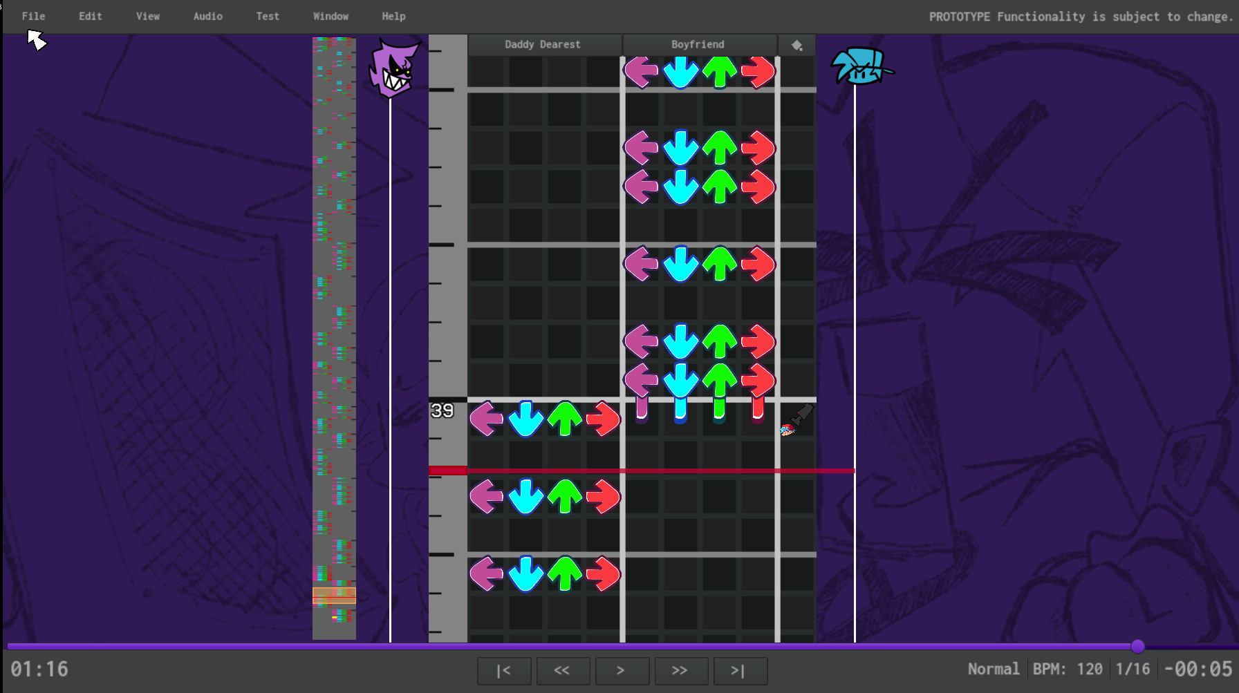The image size is (1239, 693).
Task: Select the up arrow in Boyfriend's topmost row
Action: pos(720,72)
